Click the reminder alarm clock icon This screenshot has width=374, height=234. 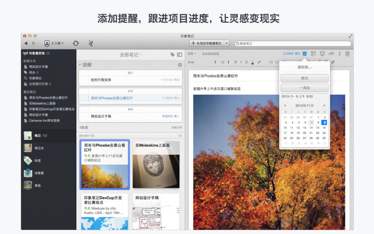(x=304, y=53)
